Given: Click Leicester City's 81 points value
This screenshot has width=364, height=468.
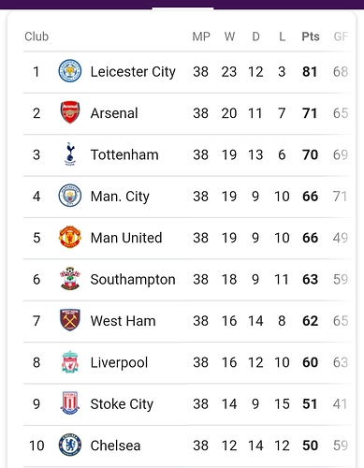Looking at the screenshot, I should [x=310, y=72].
